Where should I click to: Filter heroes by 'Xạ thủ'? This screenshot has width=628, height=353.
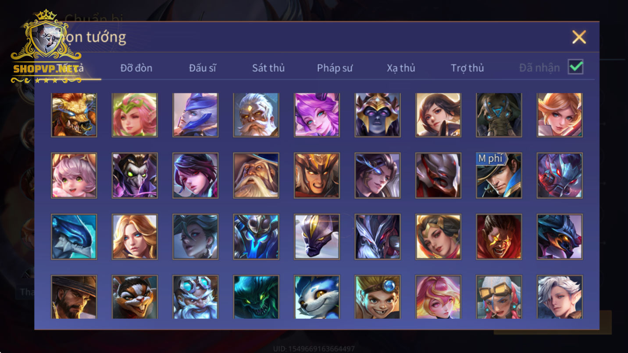[x=401, y=68]
